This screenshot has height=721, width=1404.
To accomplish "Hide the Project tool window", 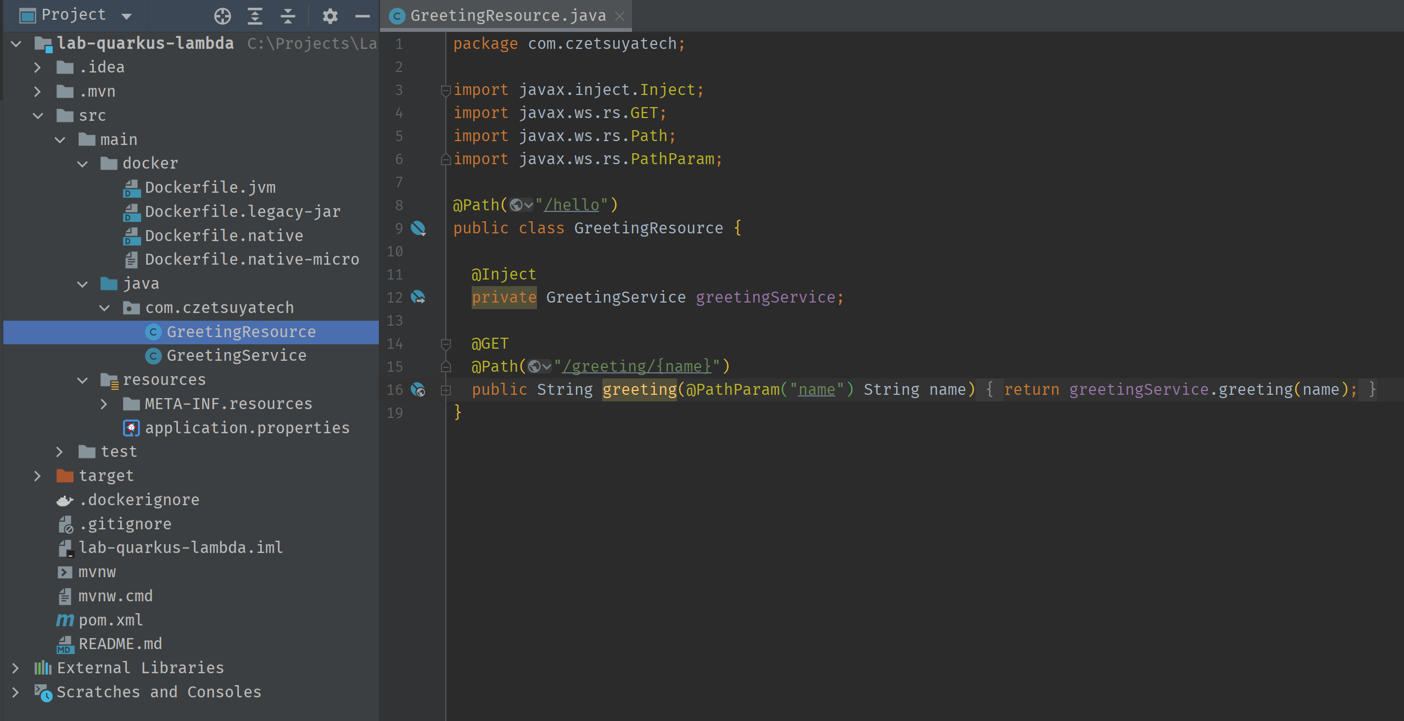I will point(362,16).
